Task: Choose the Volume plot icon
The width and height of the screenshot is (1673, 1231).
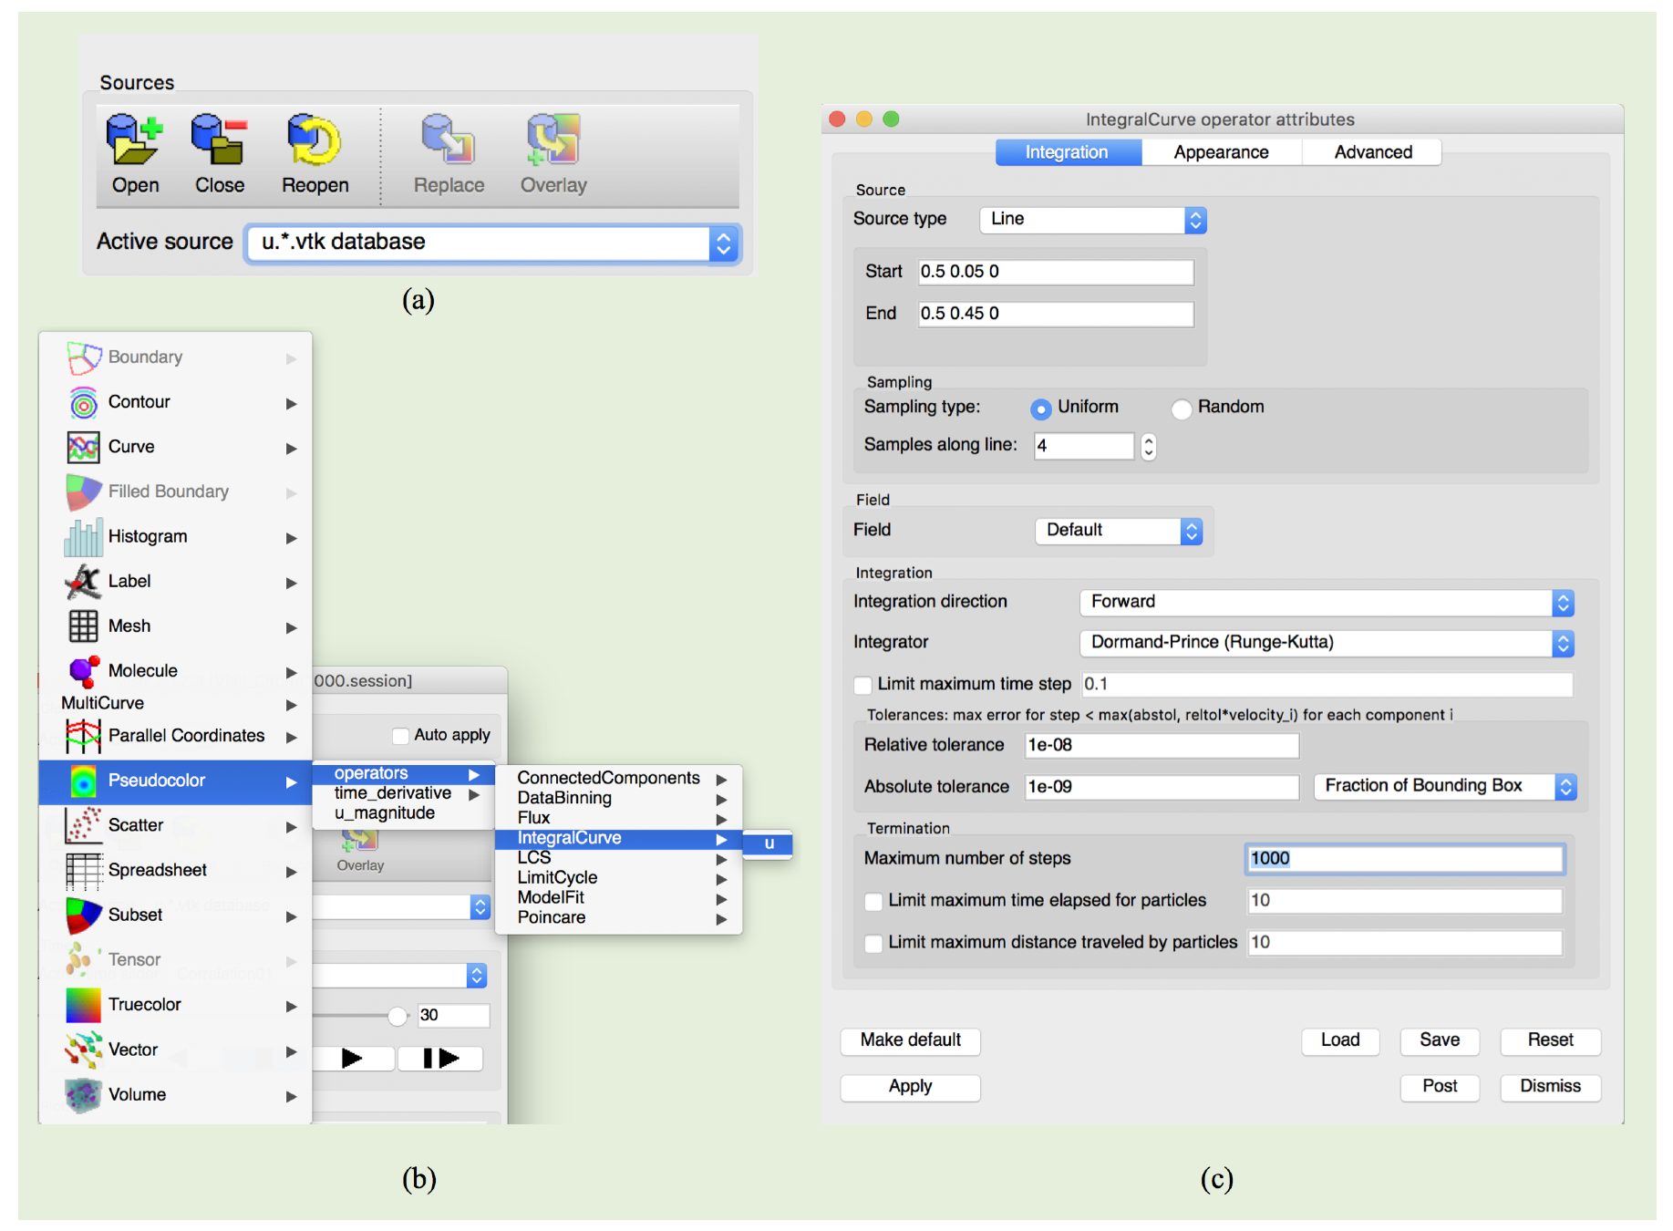Action: 84,1095
